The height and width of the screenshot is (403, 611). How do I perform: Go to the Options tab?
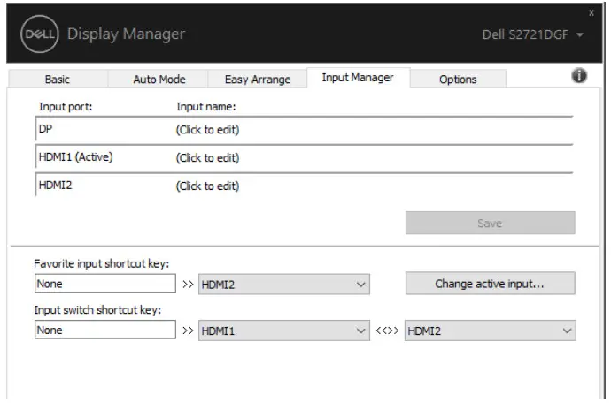coord(458,80)
